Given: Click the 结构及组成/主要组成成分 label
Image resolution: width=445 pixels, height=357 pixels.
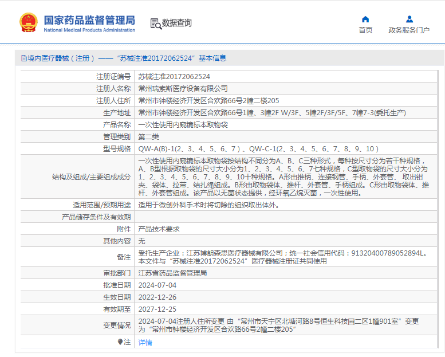Looking at the screenshot, I should point(92,177).
